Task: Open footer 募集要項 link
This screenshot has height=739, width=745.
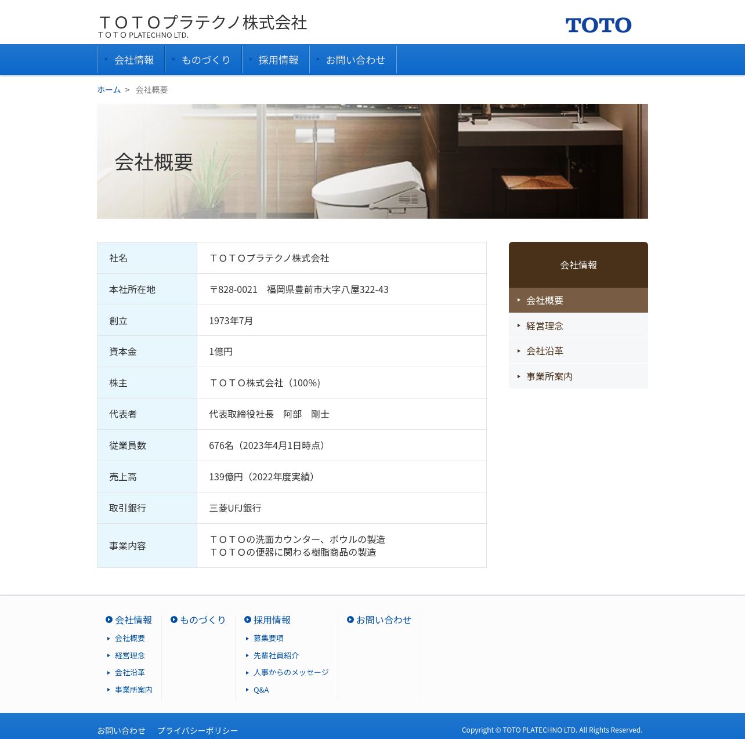Action: coord(269,638)
